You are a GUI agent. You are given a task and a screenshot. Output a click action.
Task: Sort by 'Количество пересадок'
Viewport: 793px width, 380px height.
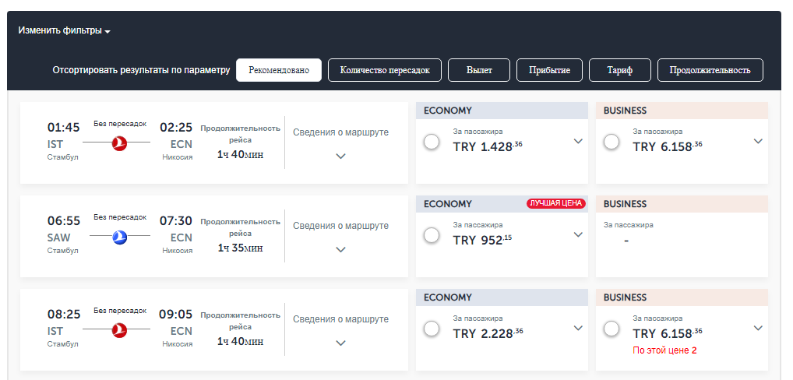[x=385, y=70]
